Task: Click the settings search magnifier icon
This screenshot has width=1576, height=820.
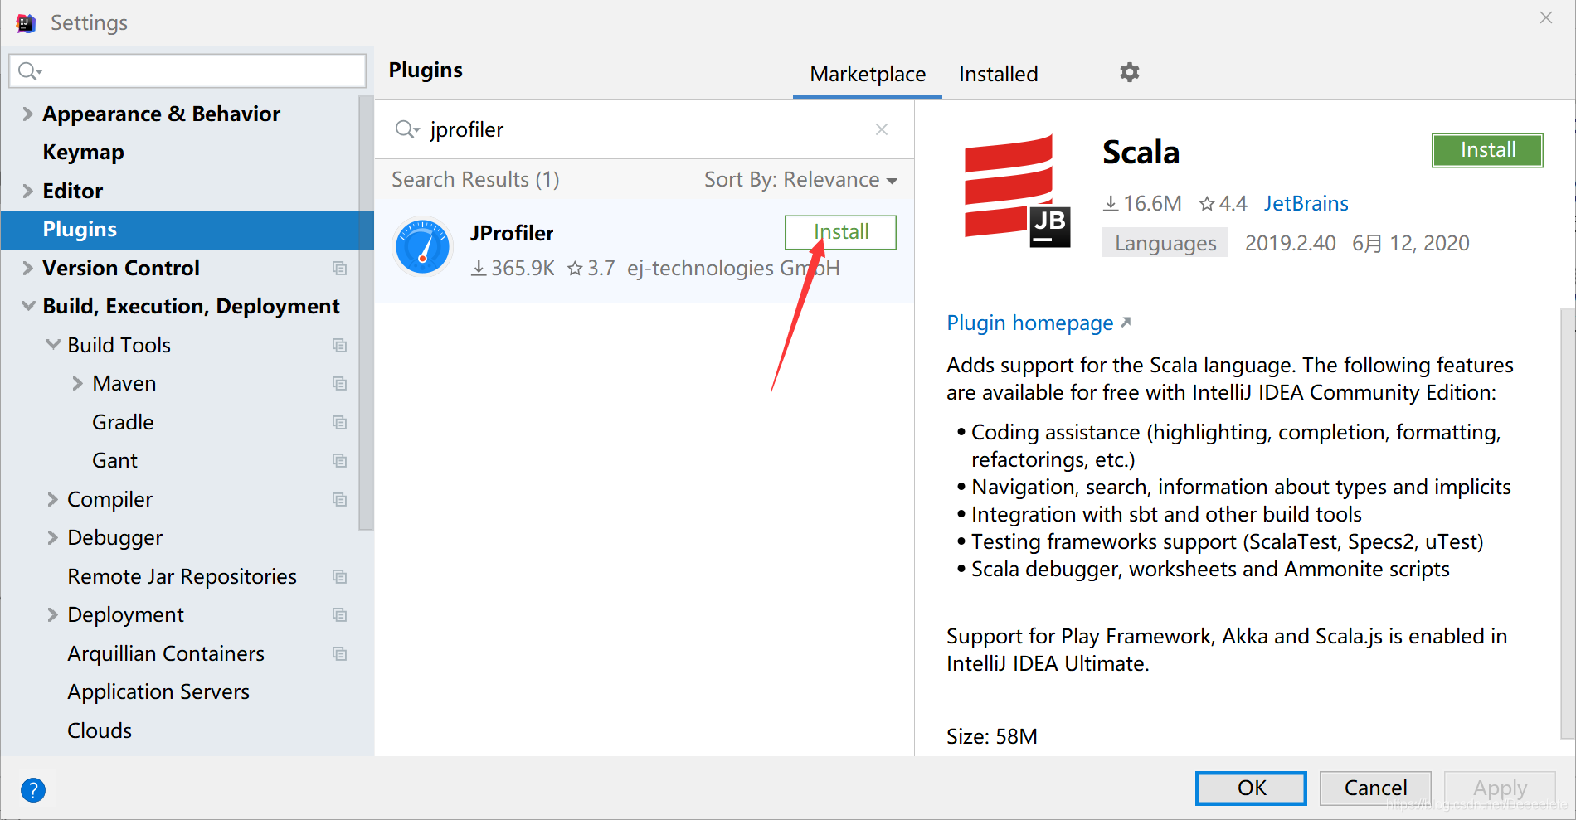Action: coord(30,71)
